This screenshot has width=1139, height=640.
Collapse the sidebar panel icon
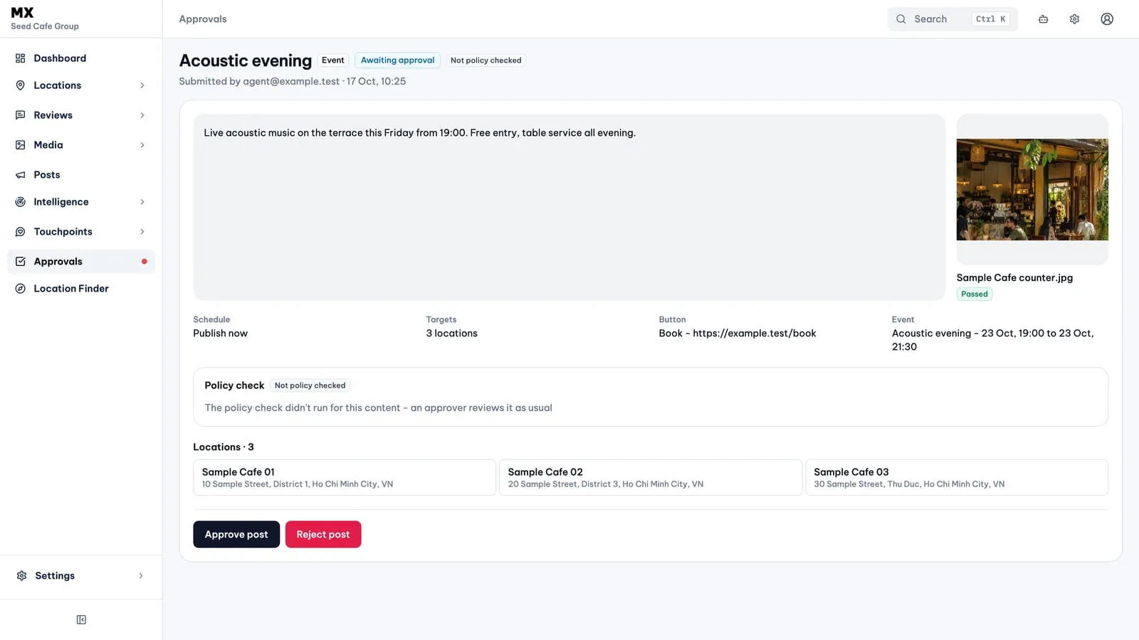tap(81, 620)
